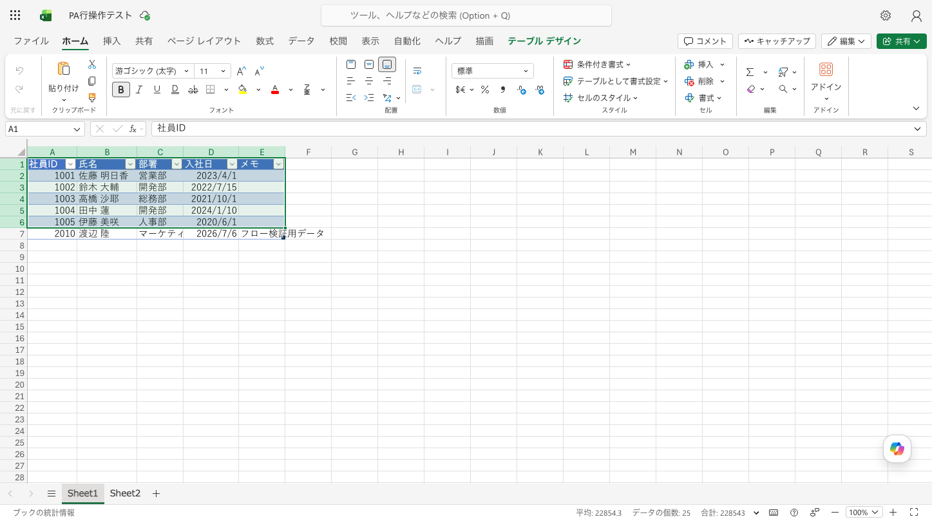Click the コメント button

point(705,41)
